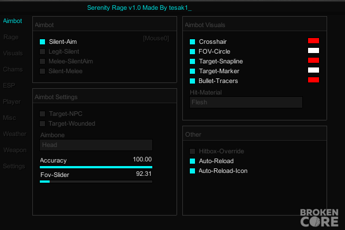Open the red Crosshair color swatch
Image resolution: width=345 pixels, height=230 pixels.
point(313,41)
